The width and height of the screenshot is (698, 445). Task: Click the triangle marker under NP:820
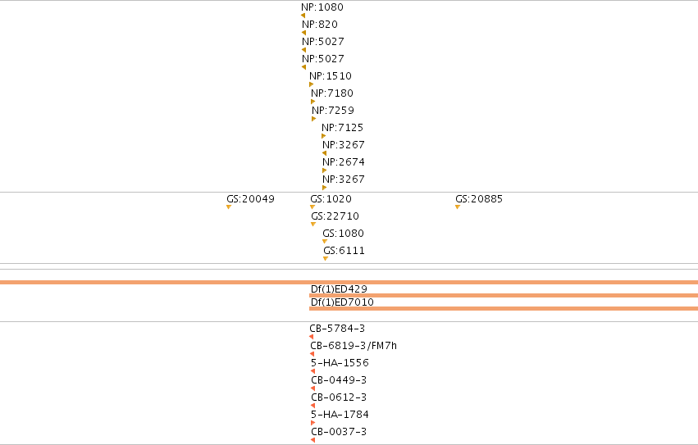tap(304, 33)
